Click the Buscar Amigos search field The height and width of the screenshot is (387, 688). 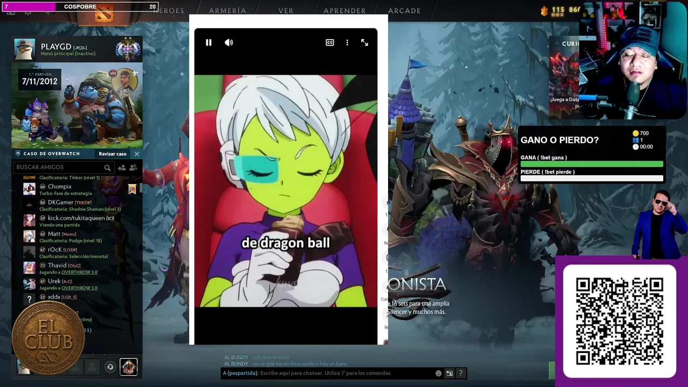pyautogui.click(x=63, y=168)
